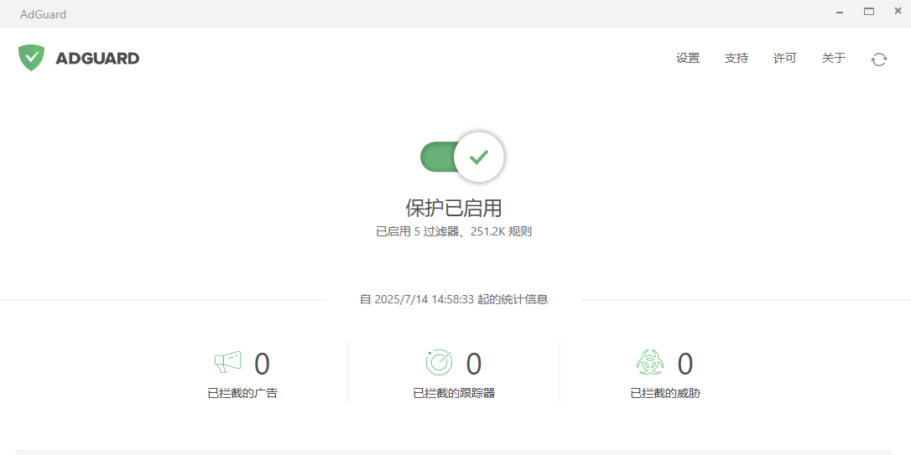Image resolution: width=911 pixels, height=455 pixels.
Task: Click the radar blocked trackers icon
Action: click(439, 363)
